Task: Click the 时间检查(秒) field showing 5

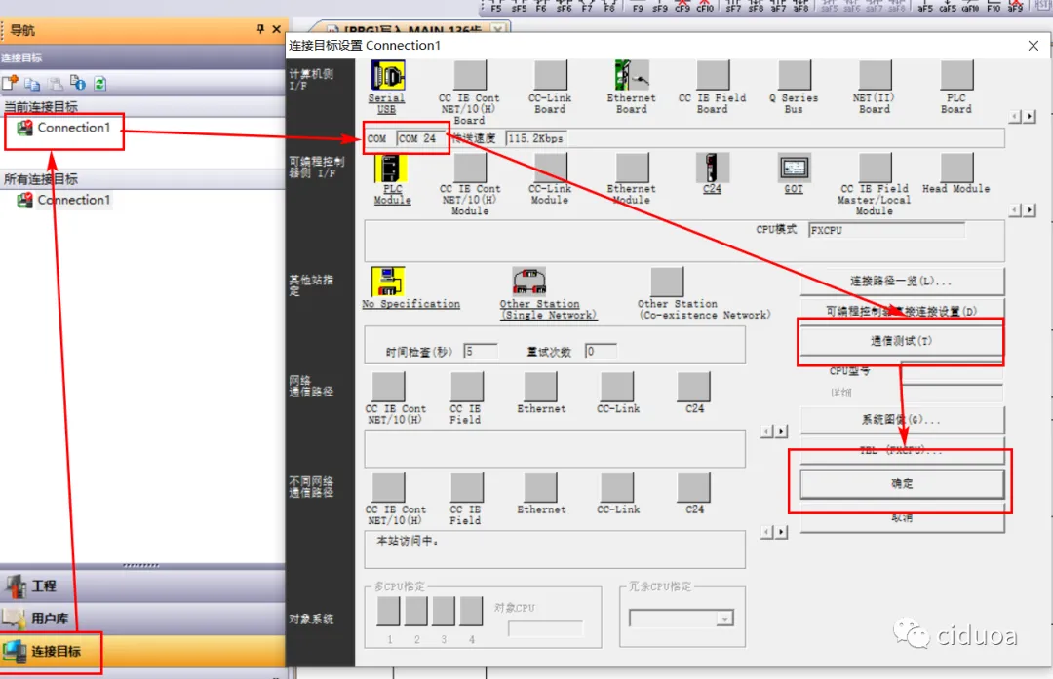Action: coord(480,351)
